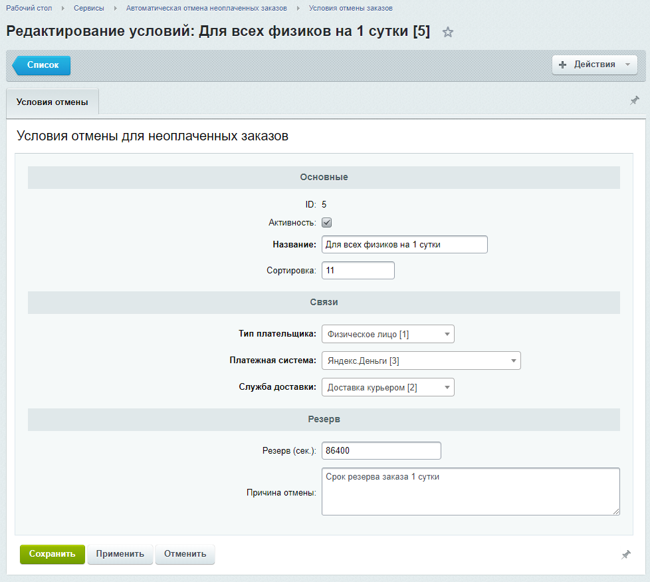Open the Тип плательщика dropdown
The width and height of the screenshot is (650, 582).
pyautogui.click(x=388, y=334)
